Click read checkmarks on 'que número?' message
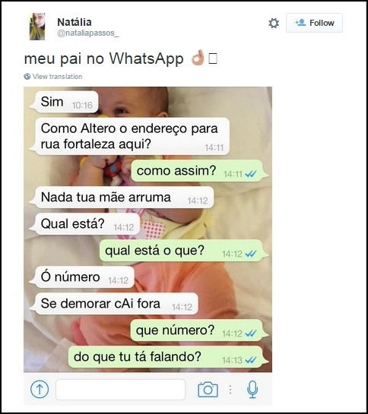368x414 pixels. (x=250, y=333)
